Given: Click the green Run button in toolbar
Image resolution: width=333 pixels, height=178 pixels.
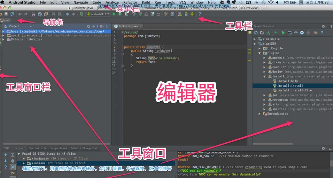Looking at the screenshot, I should (114, 14).
